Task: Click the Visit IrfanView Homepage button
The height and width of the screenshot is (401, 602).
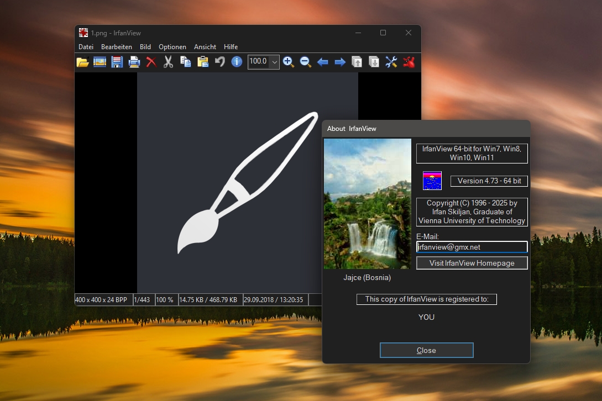Action: pyautogui.click(x=472, y=263)
